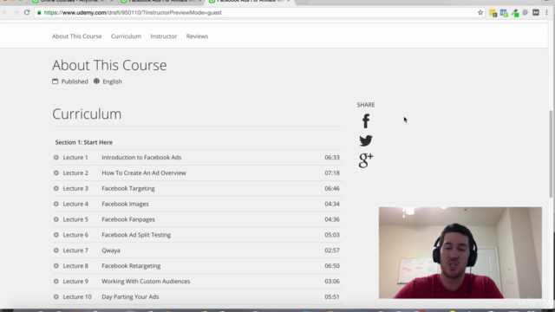Play icon for Lecture 9

[x=55, y=281]
